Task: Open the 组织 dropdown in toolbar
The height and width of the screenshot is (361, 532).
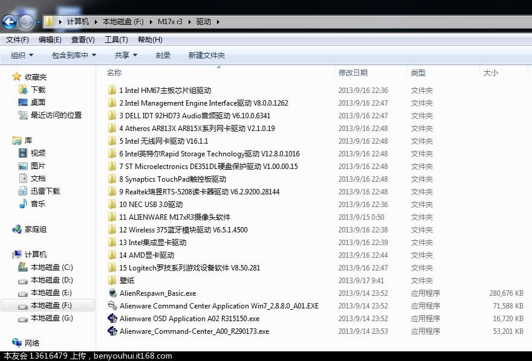Action: 22,55
